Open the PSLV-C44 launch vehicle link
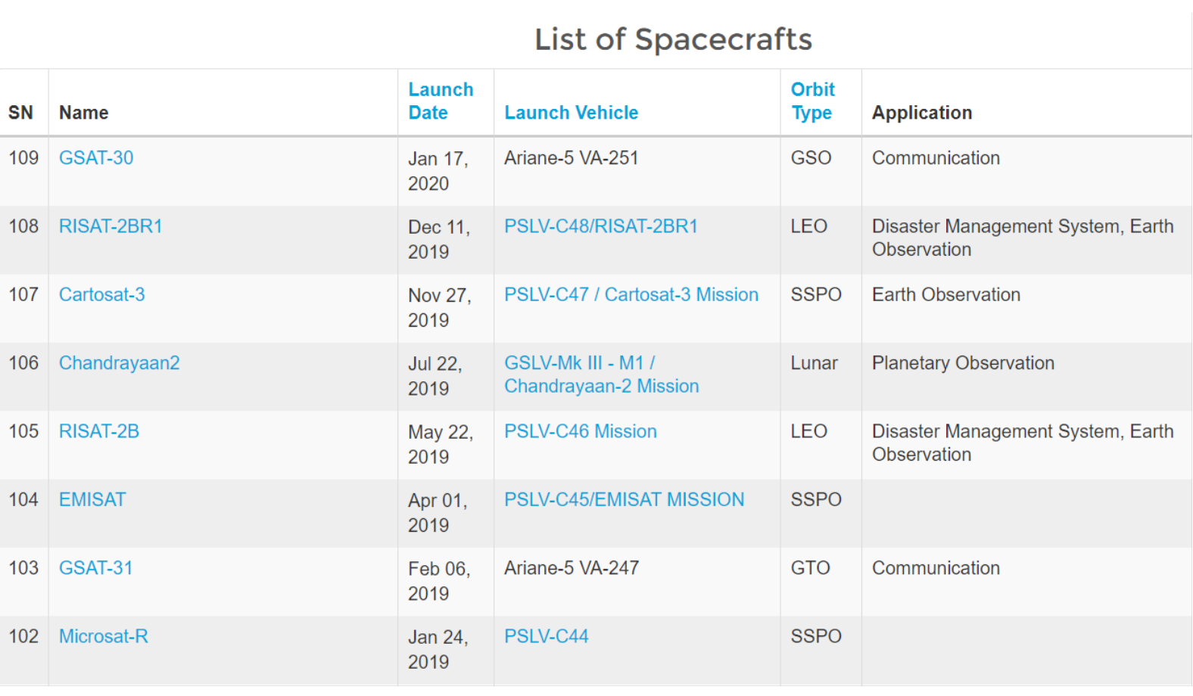The image size is (1193, 696). pyautogui.click(x=547, y=636)
